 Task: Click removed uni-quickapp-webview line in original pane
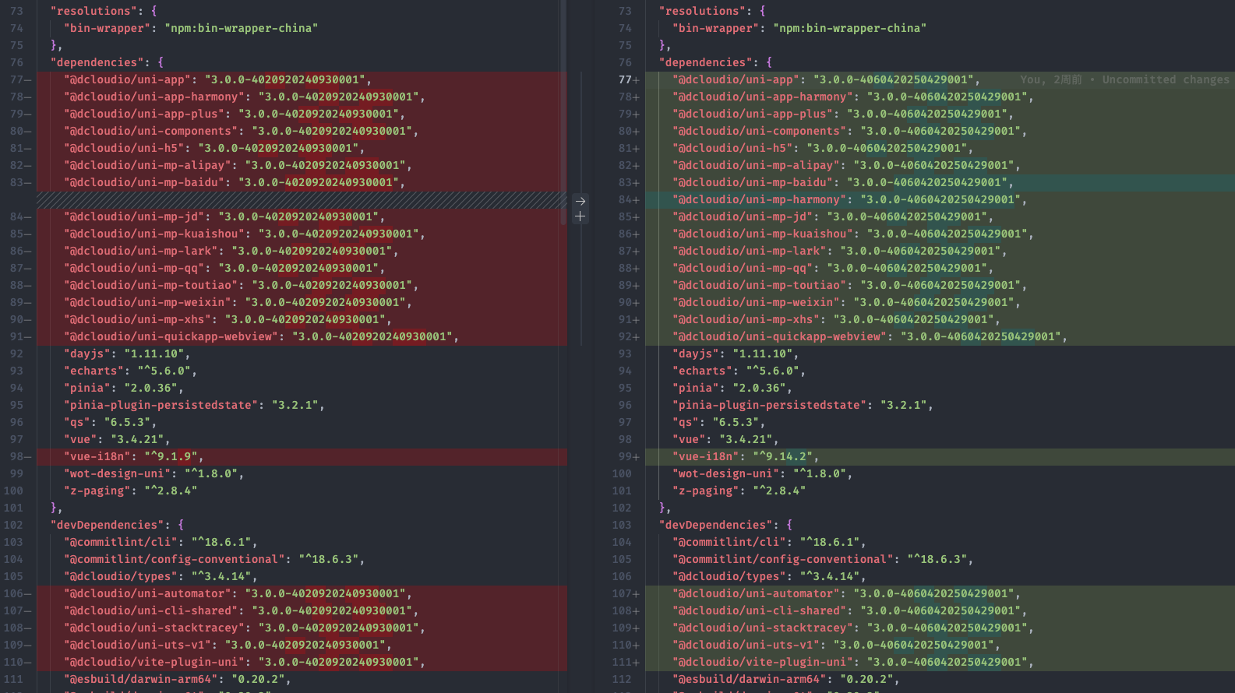(302, 336)
